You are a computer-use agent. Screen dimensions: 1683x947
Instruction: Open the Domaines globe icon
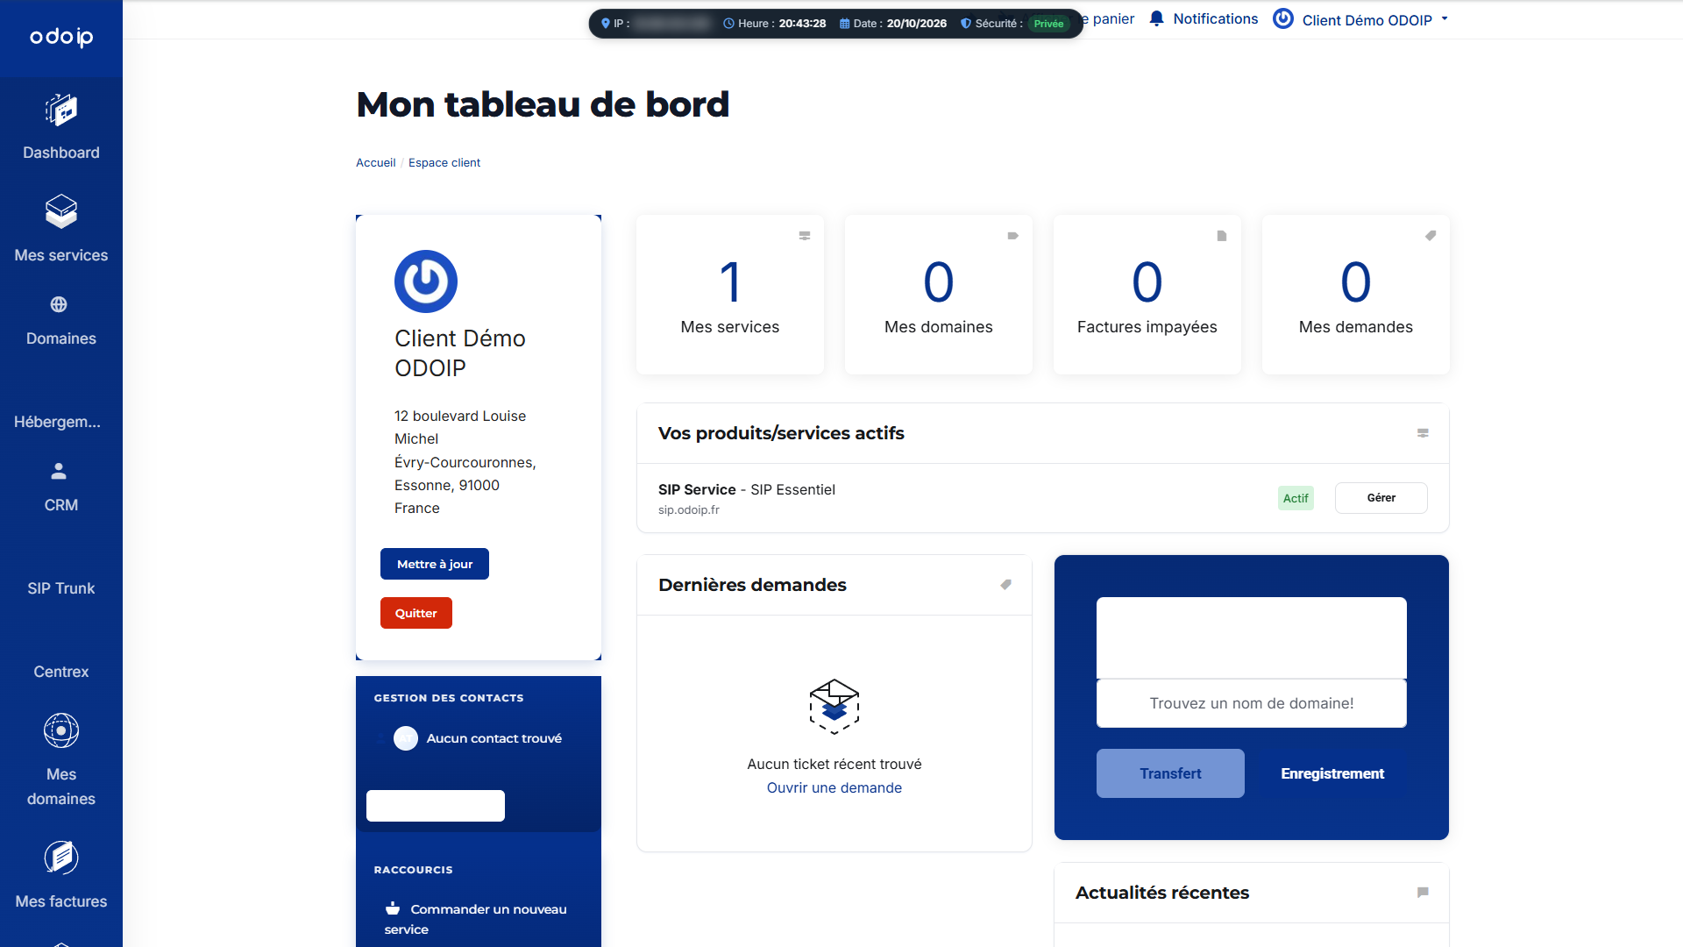pos(59,304)
